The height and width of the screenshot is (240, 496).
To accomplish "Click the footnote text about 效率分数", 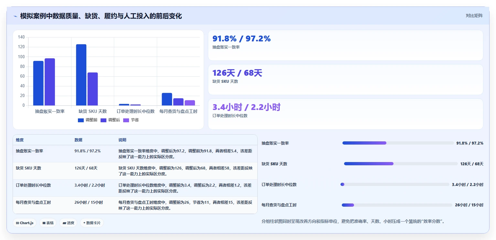I will [x=353, y=222].
